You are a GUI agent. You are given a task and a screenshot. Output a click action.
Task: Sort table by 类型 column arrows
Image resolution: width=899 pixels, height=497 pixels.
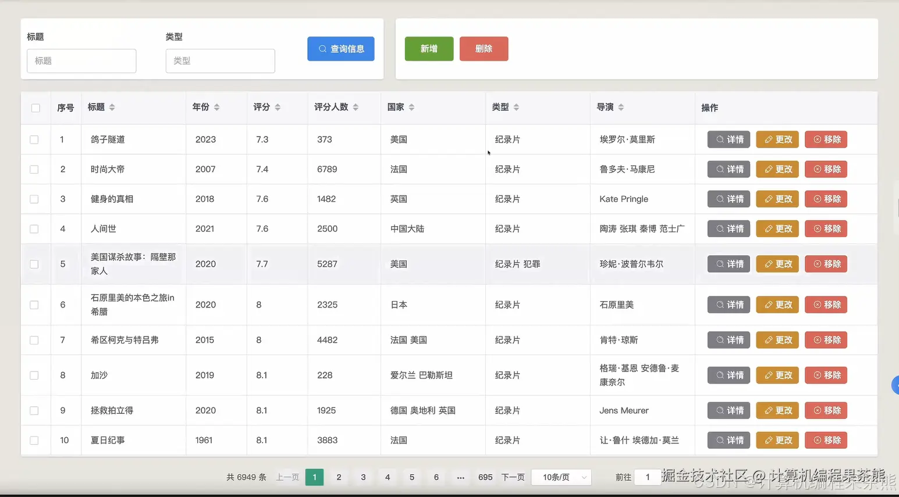516,107
